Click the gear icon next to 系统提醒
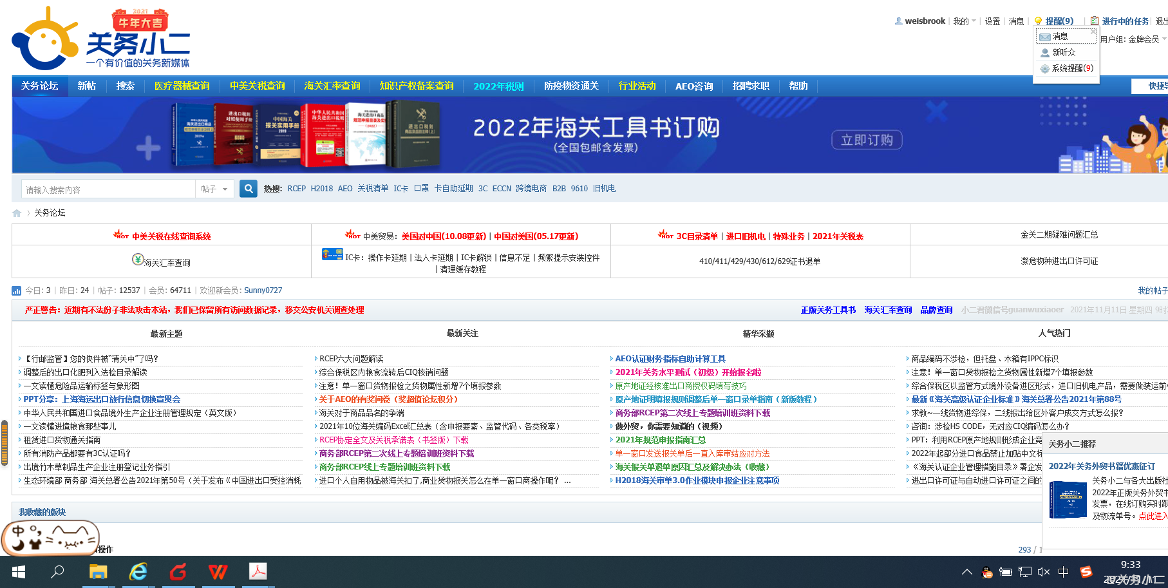 pyautogui.click(x=1045, y=68)
